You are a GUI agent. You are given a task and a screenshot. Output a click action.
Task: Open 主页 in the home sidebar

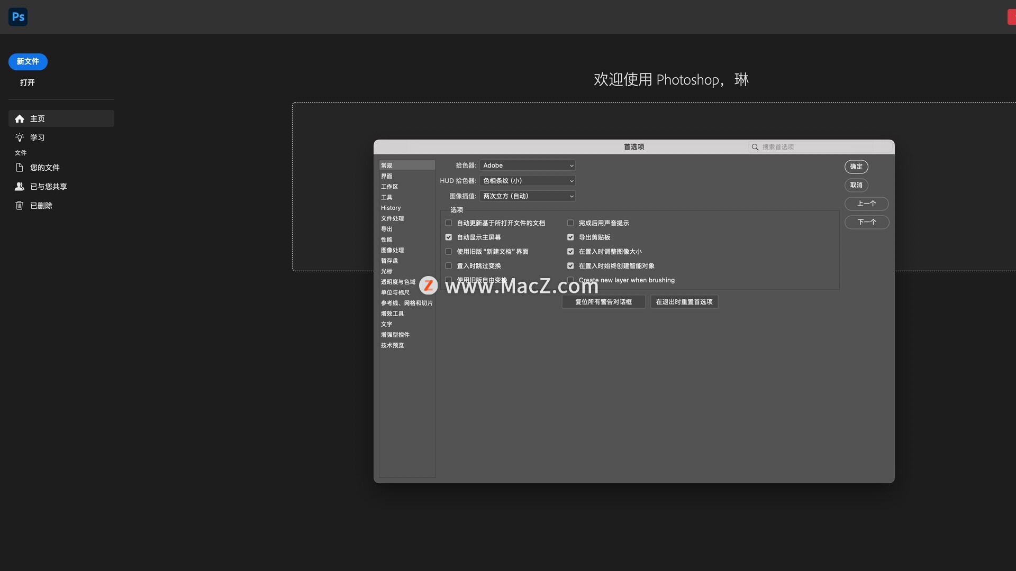click(x=61, y=118)
